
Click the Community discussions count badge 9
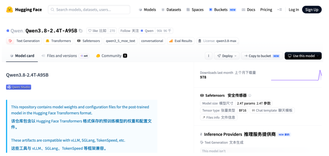[125, 56]
